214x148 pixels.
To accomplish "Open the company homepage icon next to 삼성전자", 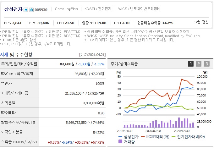I will (x=26, y=10).
